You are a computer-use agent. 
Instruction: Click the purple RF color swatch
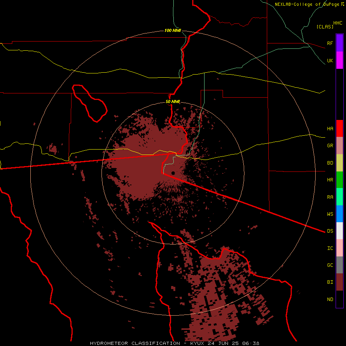click(x=339, y=43)
